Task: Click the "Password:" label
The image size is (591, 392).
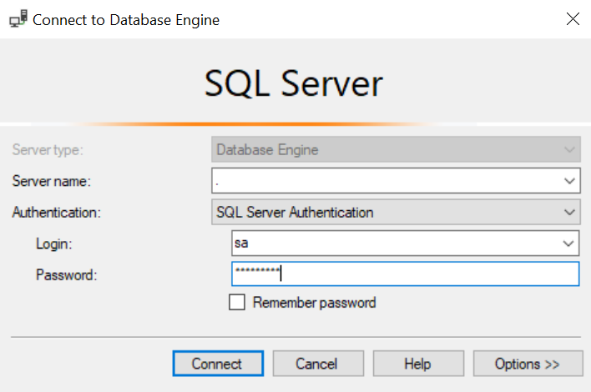Action: tap(67, 274)
